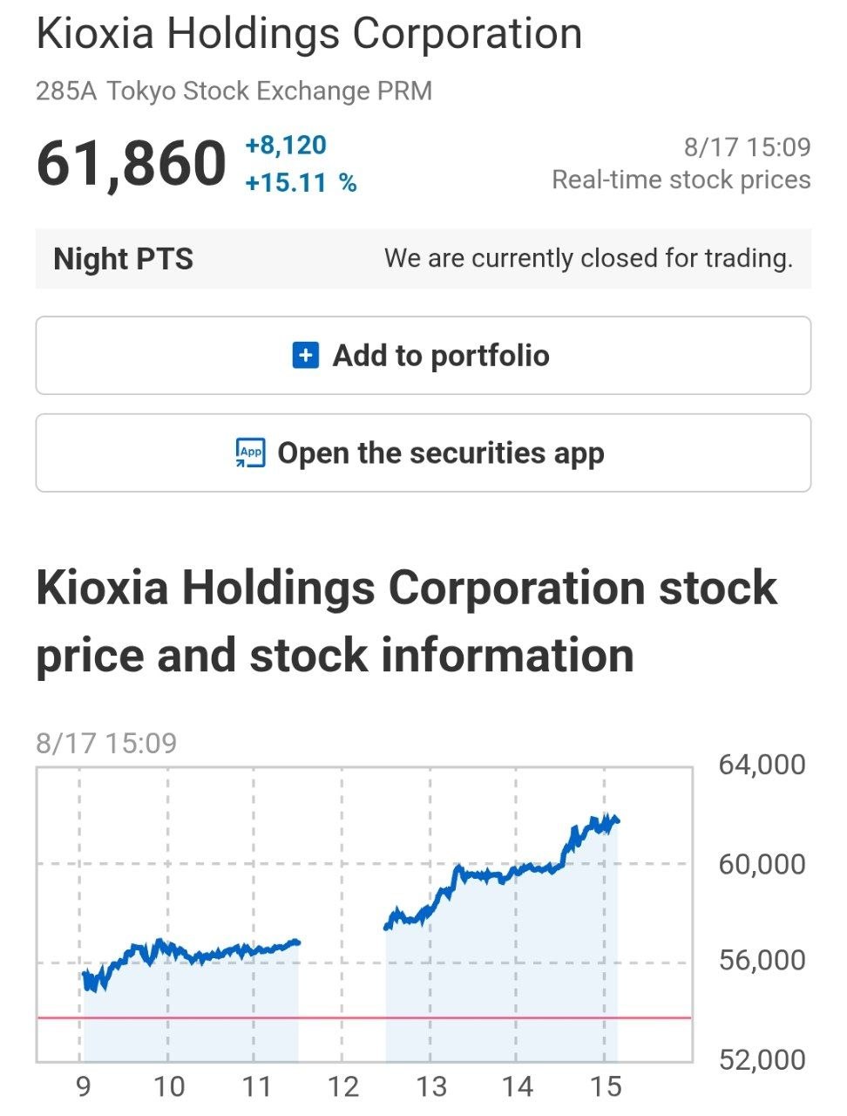Click the 61,860 current stock price
Viewport: 847px width, 1116px height.
click(131, 163)
